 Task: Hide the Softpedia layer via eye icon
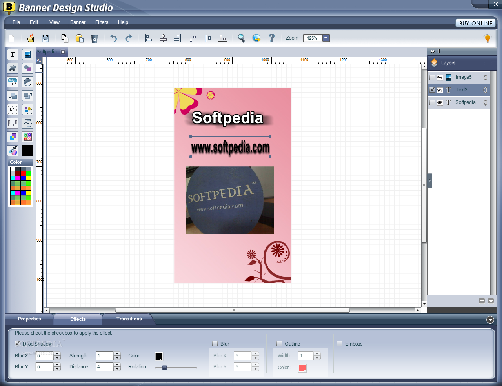click(440, 103)
